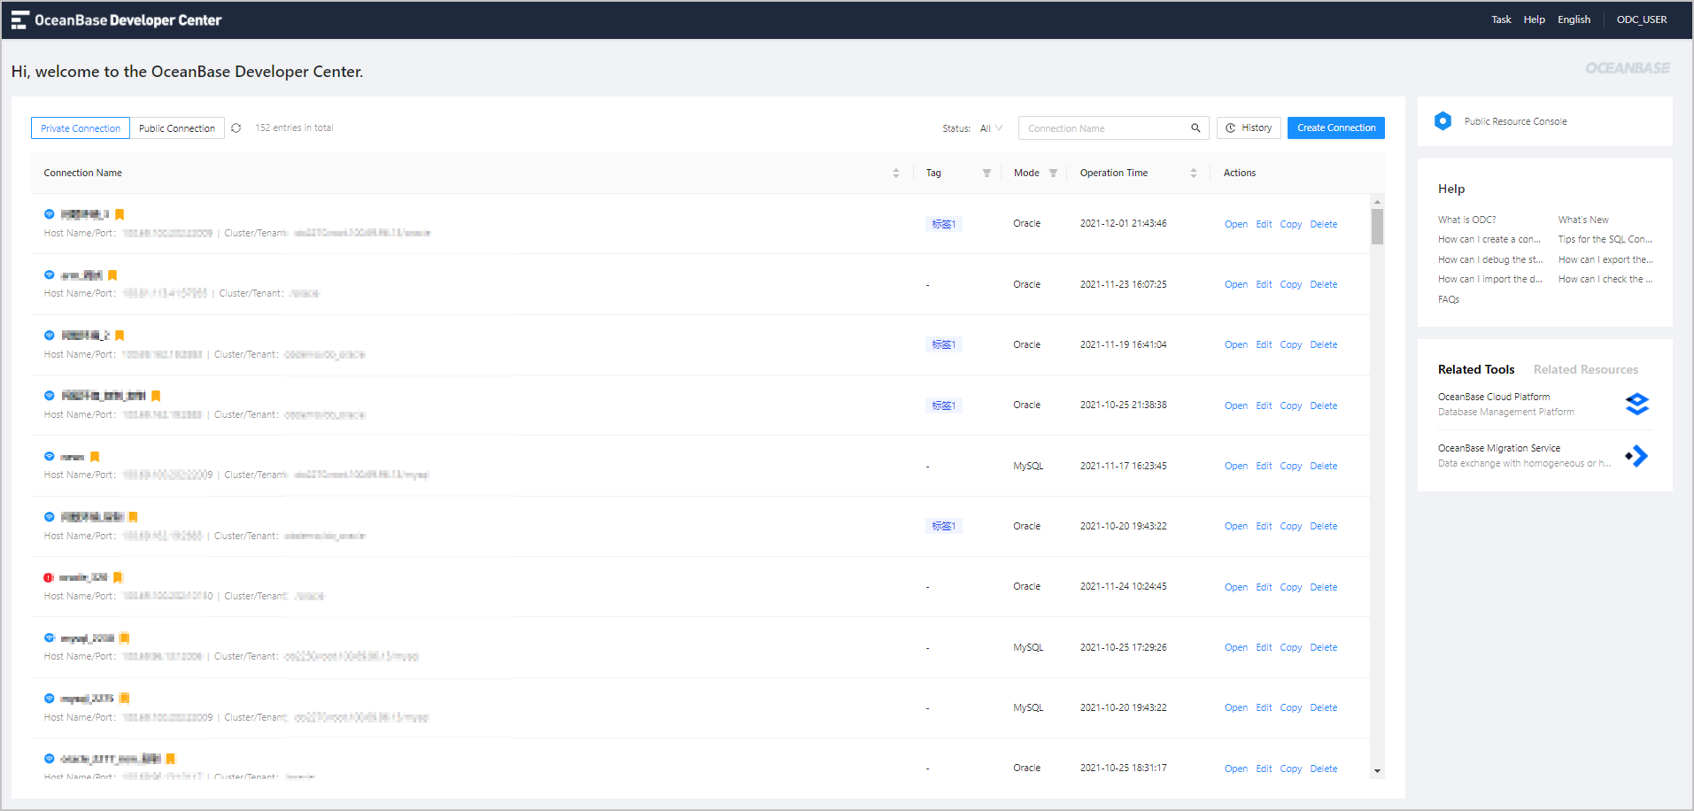
Task: Click the status icon for the 2021-11-19 connection
Action: pos(50,336)
